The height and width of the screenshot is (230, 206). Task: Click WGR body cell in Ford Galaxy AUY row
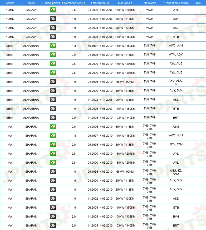point(150,19)
